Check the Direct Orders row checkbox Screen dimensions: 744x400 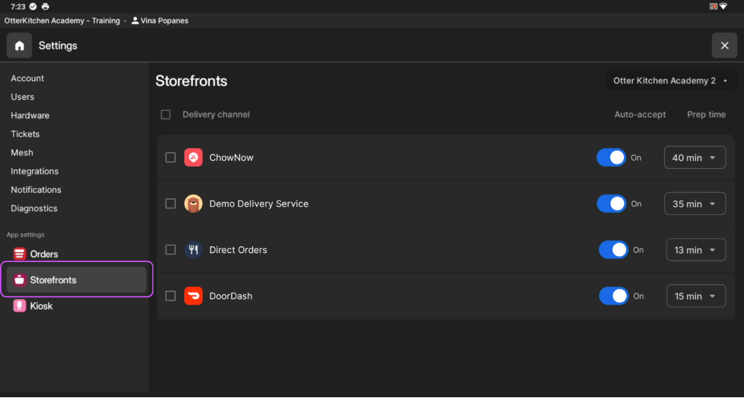(x=171, y=250)
